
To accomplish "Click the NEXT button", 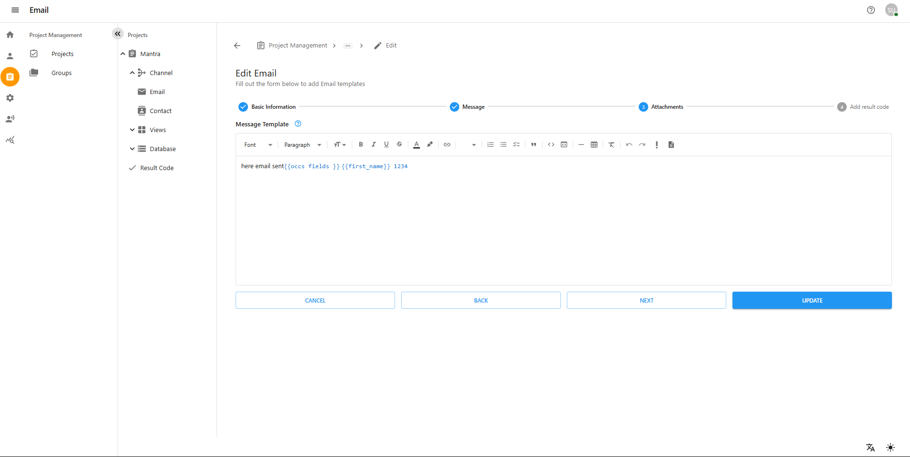I will point(646,300).
